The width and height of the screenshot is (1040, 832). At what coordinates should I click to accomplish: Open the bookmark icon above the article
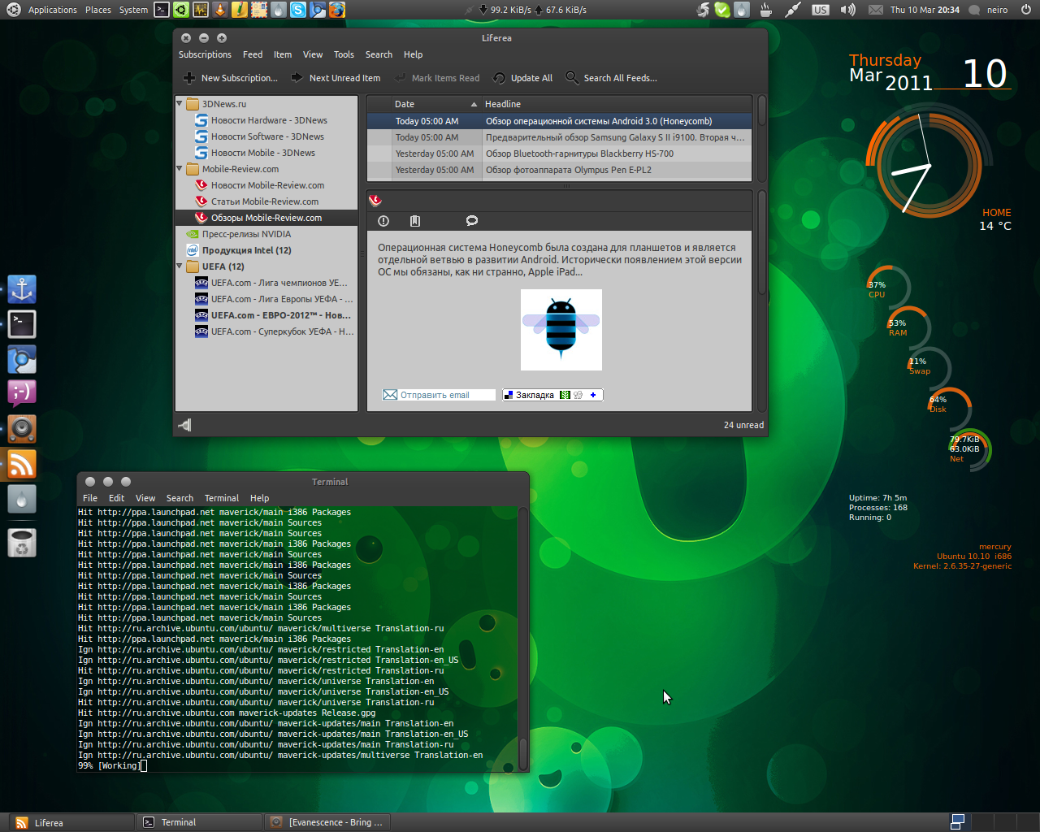click(415, 221)
